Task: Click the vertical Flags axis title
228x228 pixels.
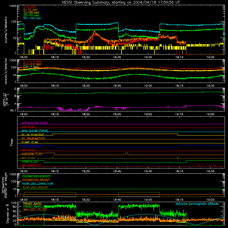Action: (x=12, y=142)
